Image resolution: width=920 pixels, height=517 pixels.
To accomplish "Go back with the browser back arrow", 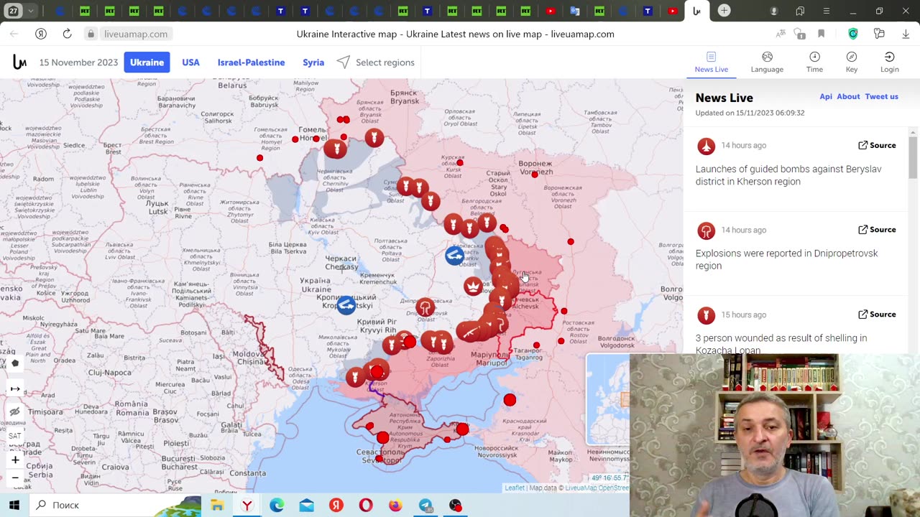I will point(14,34).
